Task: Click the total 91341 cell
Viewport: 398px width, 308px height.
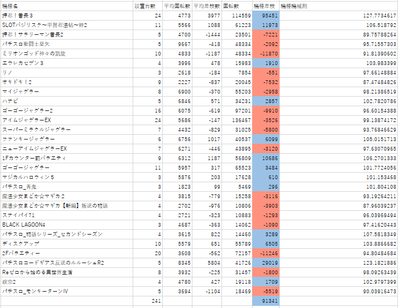Action: 266,301
